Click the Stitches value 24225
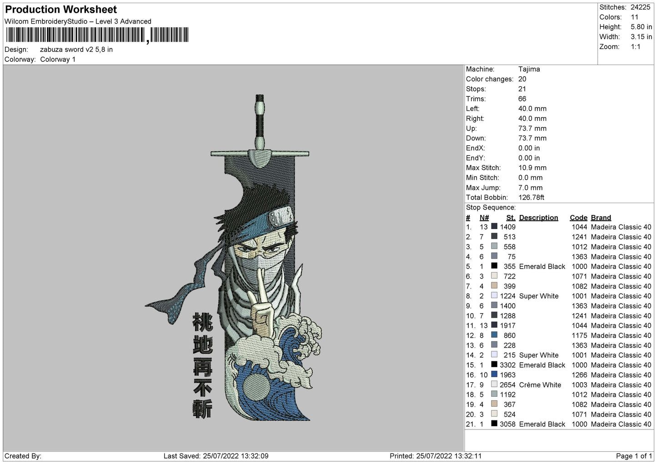 (x=641, y=7)
